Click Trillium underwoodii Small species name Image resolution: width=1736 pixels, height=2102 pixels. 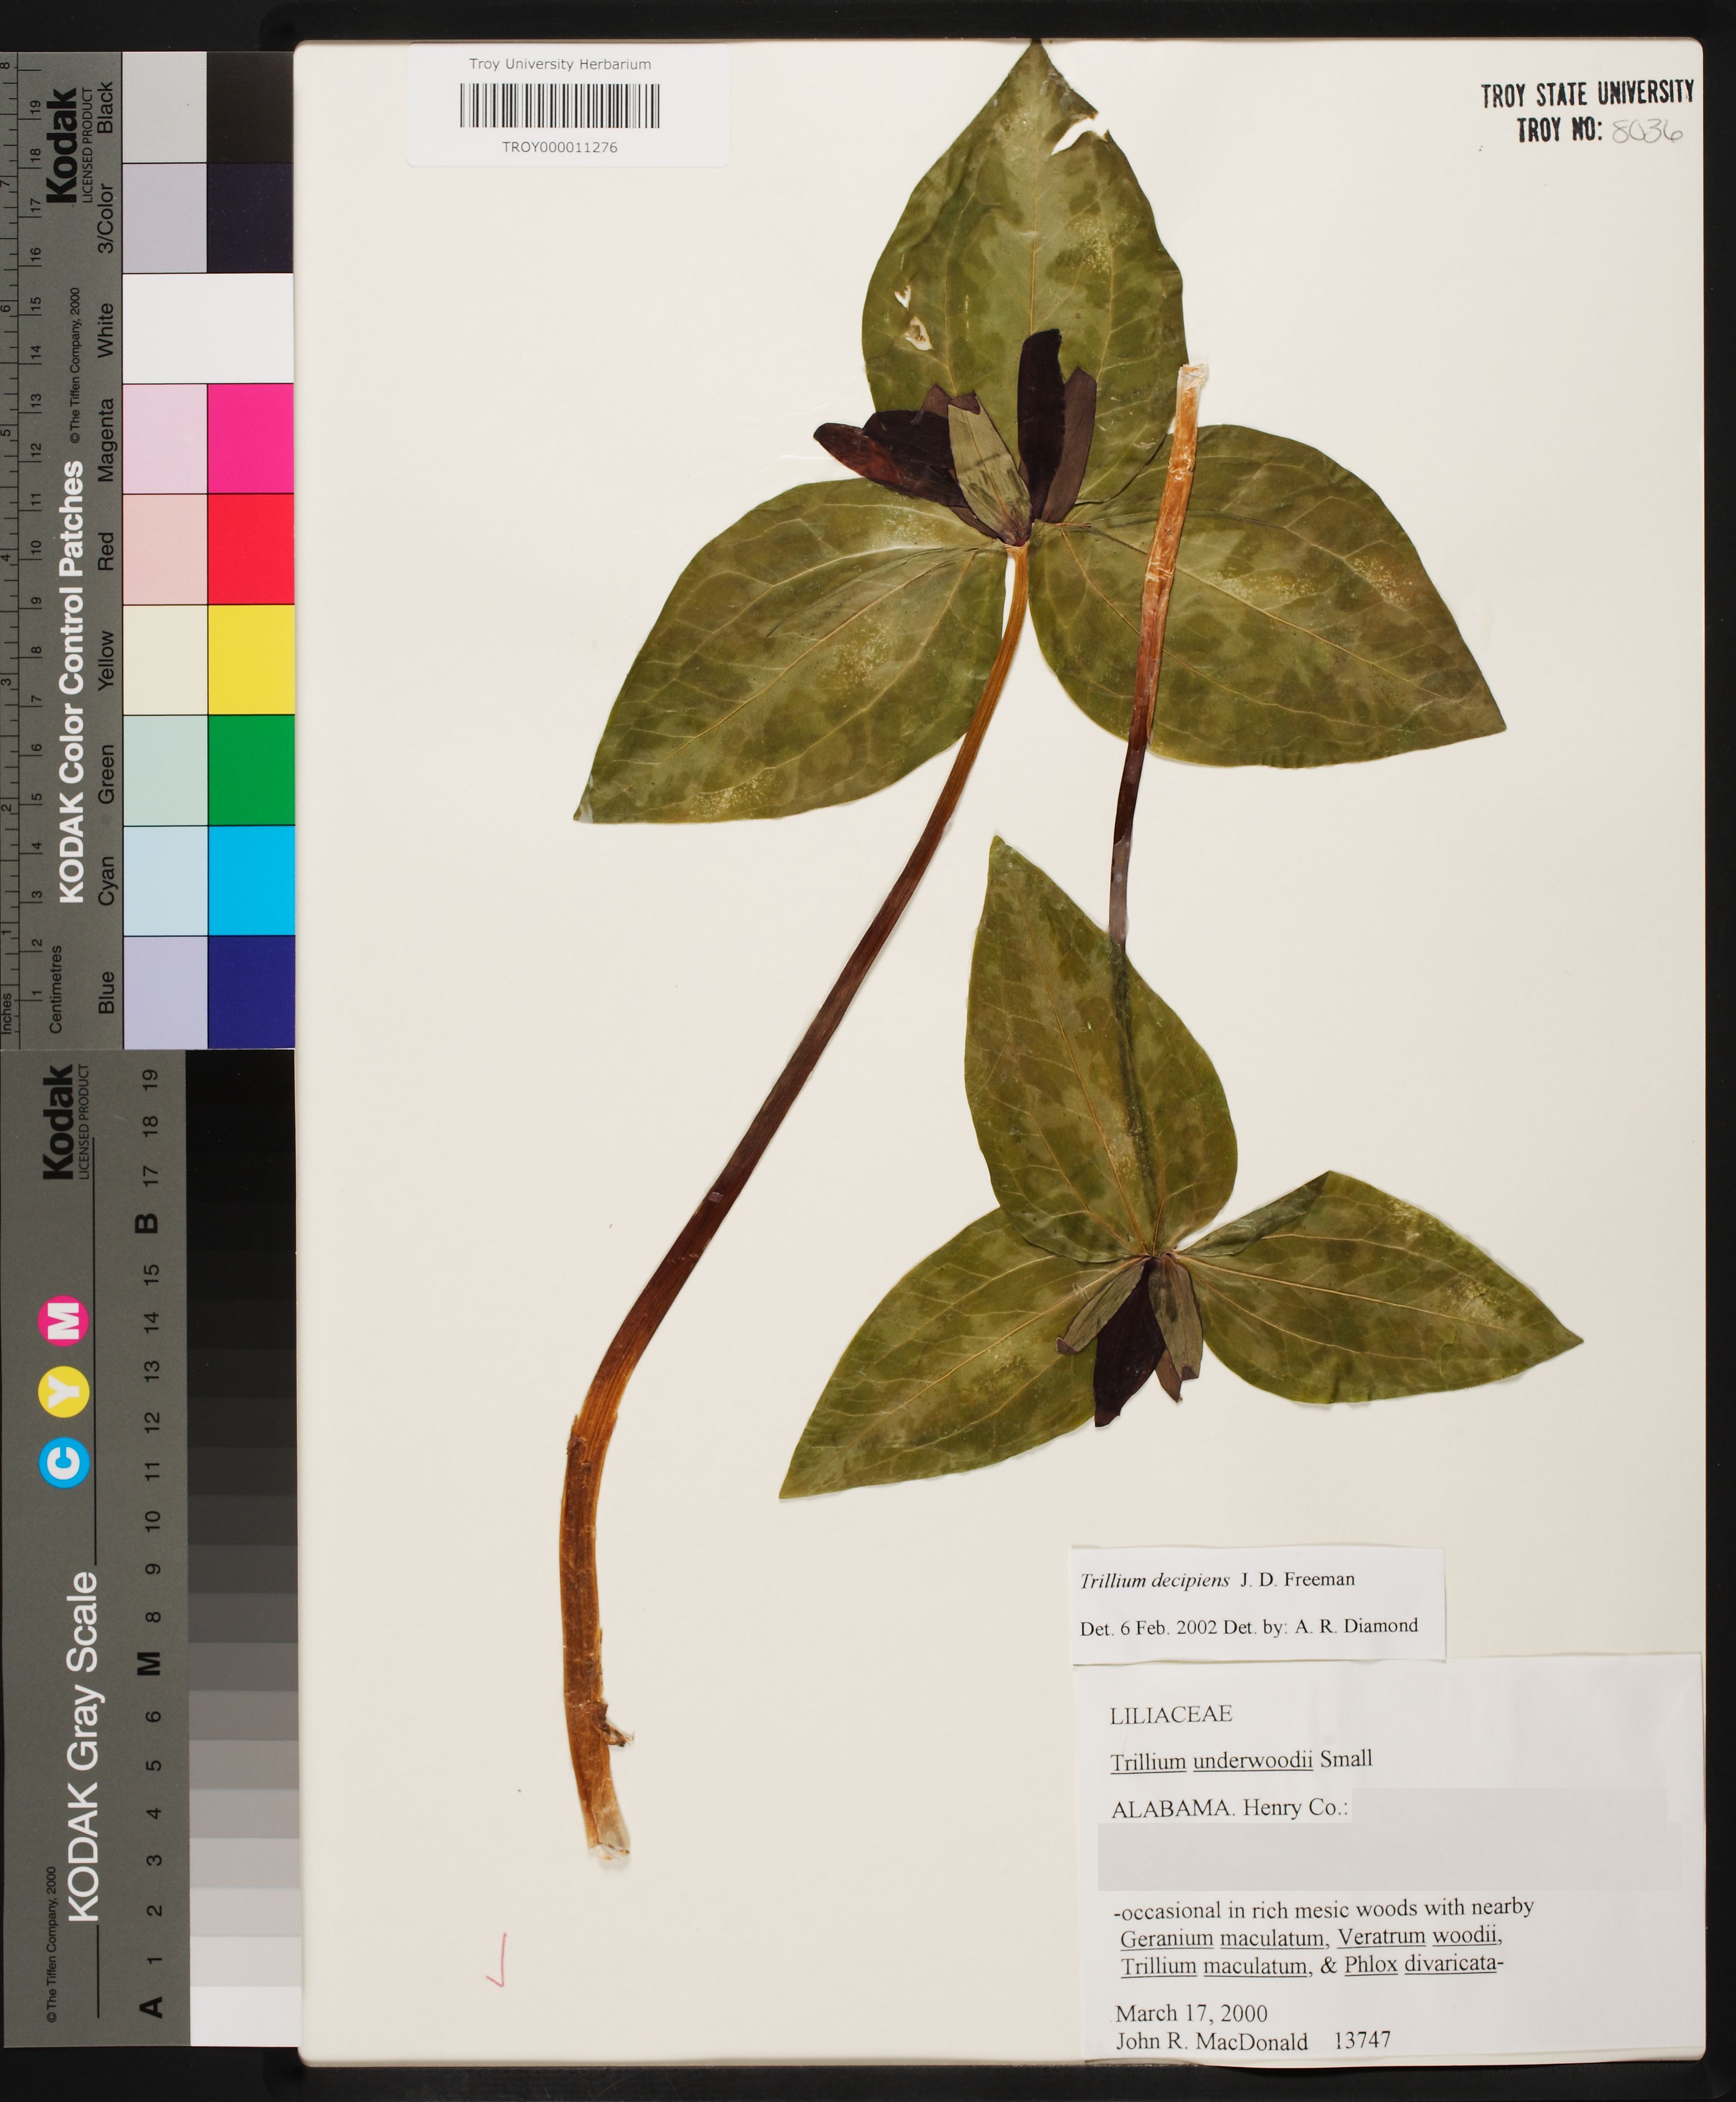click(1240, 1760)
